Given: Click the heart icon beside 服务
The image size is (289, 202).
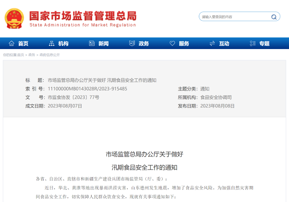Looking at the screenshot, I should (172, 43).
